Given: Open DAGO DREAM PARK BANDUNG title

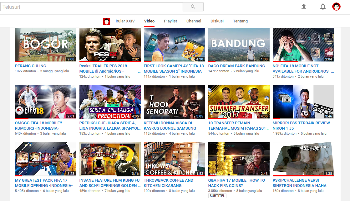Looking at the screenshot, I should tap(236, 66).
